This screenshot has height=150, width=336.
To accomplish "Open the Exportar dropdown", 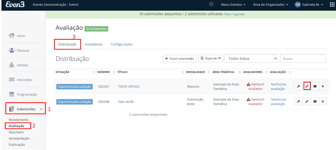I will [211, 58].
